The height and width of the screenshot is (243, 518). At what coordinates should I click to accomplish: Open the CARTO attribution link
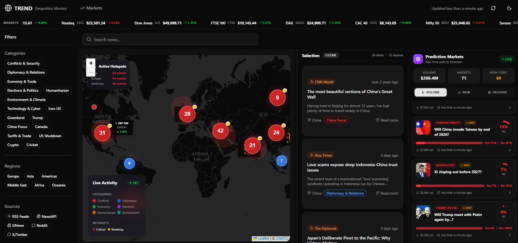[x=282, y=238]
